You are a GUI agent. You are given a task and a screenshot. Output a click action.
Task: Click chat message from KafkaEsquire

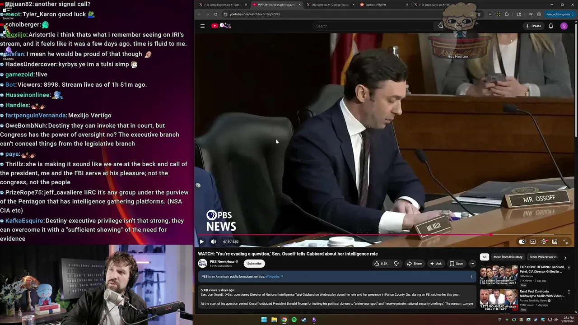(92, 230)
